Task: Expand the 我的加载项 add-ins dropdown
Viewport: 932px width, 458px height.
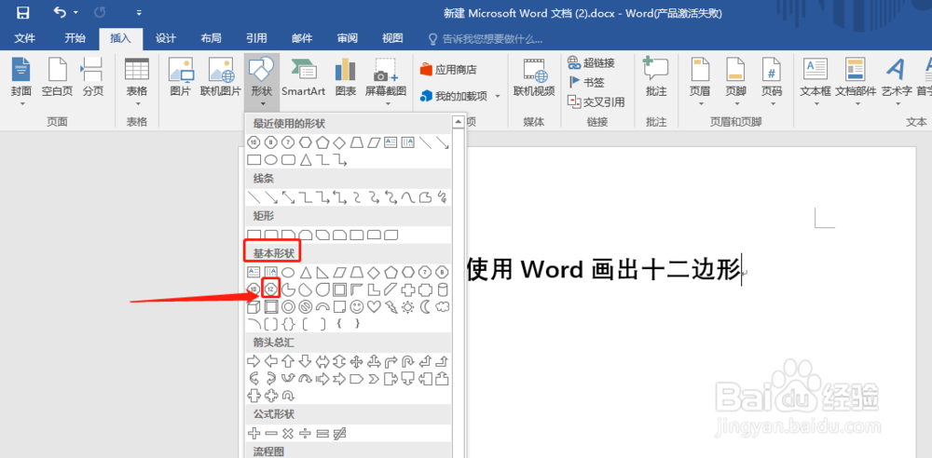Action: [x=498, y=96]
